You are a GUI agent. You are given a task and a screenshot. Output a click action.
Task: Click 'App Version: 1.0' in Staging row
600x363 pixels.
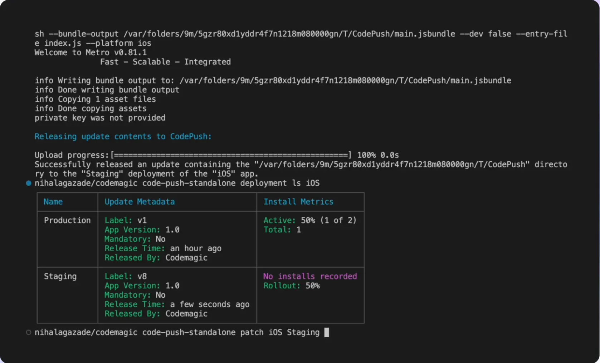pyautogui.click(x=142, y=286)
